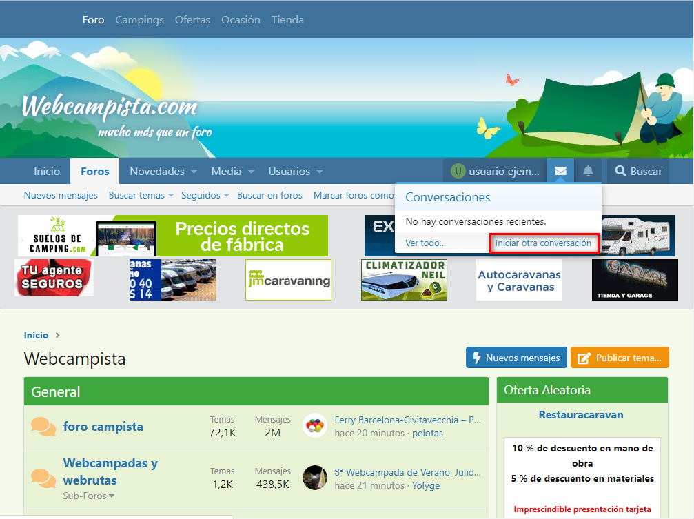Open the Foro top menu item
The image size is (694, 519).
click(x=93, y=20)
